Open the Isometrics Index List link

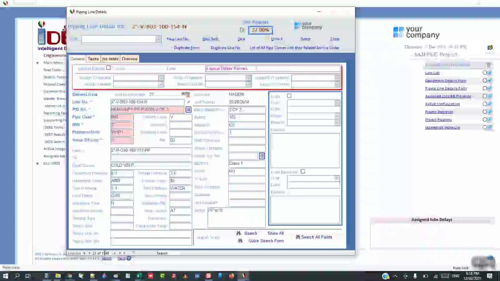tap(442, 127)
